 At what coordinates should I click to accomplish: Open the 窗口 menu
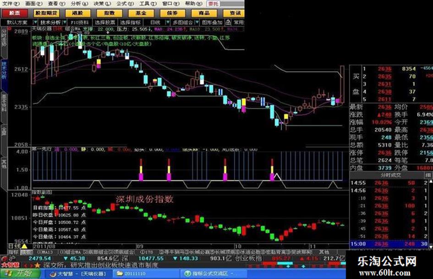point(170,4)
